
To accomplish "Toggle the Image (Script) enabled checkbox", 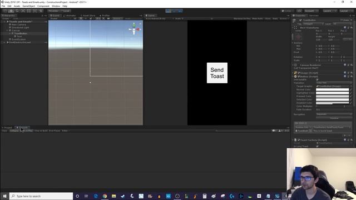I will pyautogui.click(x=299, y=73).
